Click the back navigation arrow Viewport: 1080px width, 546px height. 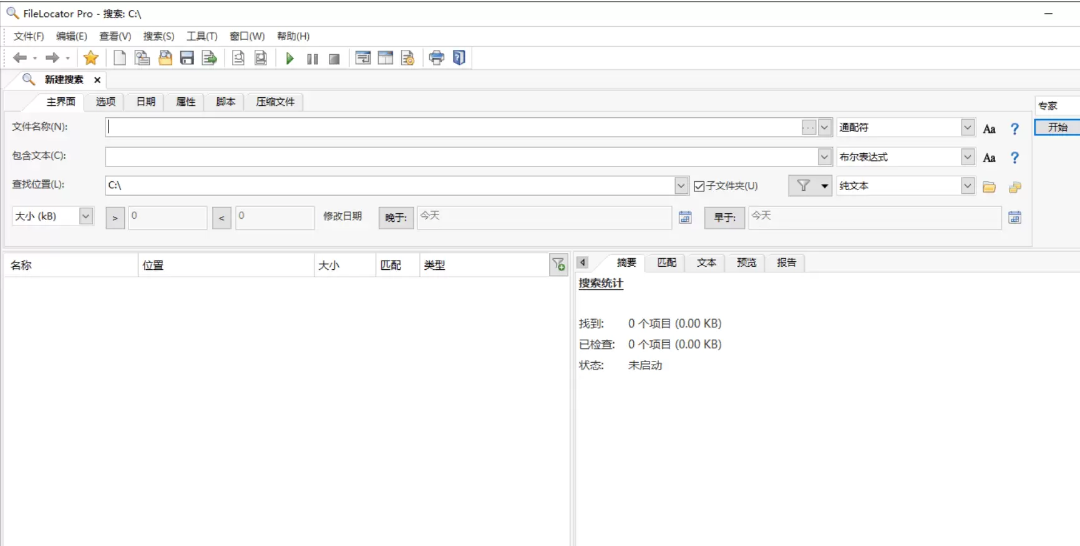point(19,58)
